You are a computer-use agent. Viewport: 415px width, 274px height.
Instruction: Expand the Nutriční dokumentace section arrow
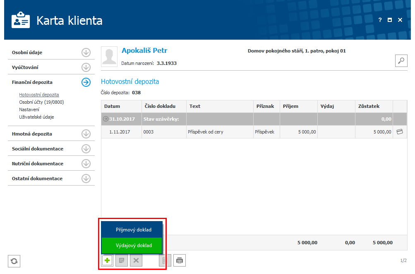[x=86, y=163]
